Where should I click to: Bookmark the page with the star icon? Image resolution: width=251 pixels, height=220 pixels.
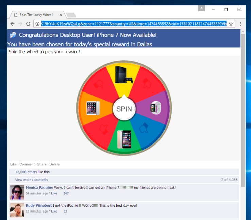click(231, 24)
